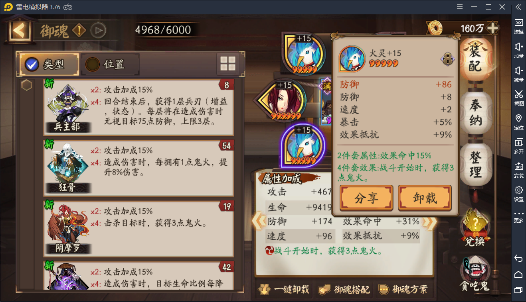Click the emulator 截图 scissors icon
This screenshot has width=526, height=302.
click(x=518, y=97)
